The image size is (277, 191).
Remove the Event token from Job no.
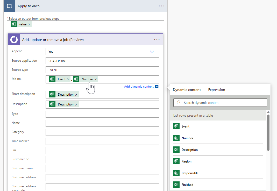[68, 79]
